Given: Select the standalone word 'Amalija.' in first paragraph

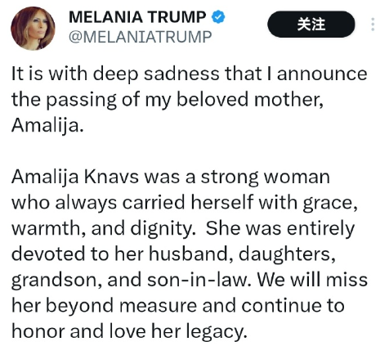Looking at the screenshot, I should 47,125.
